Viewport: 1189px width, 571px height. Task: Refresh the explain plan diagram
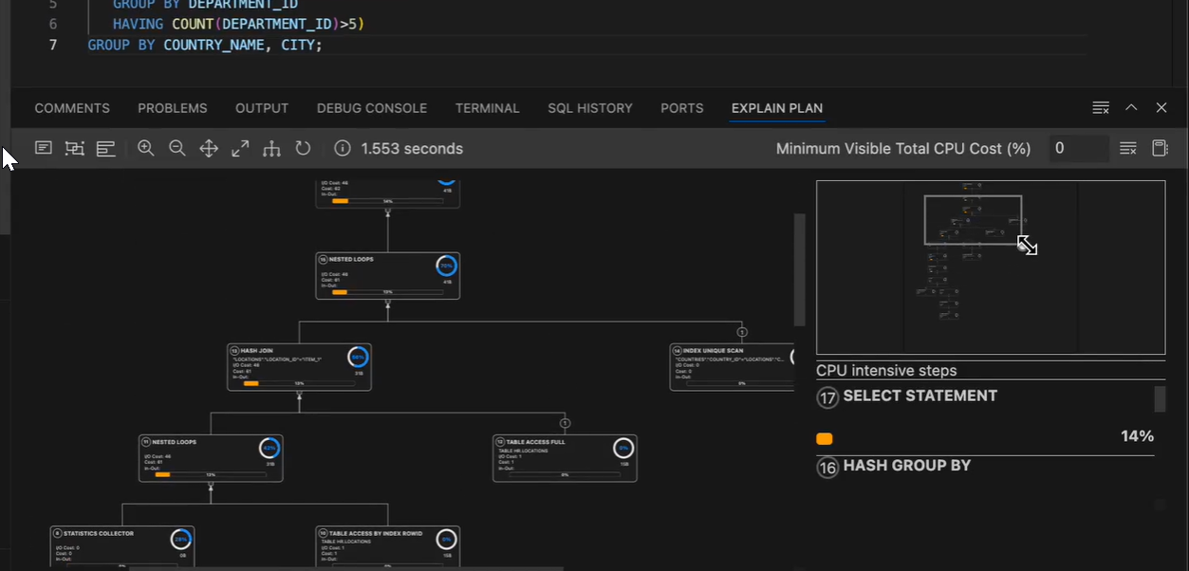coord(303,148)
